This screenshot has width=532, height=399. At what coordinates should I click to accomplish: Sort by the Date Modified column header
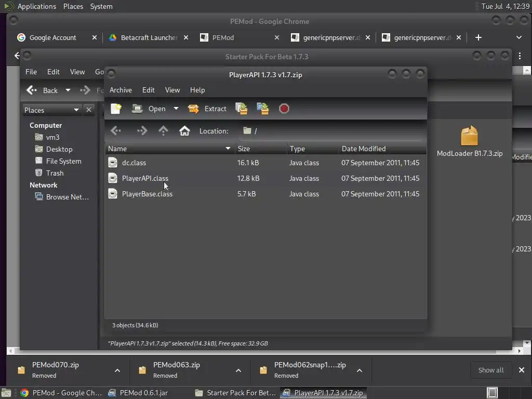pyautogui.click(x=382, y=149)
